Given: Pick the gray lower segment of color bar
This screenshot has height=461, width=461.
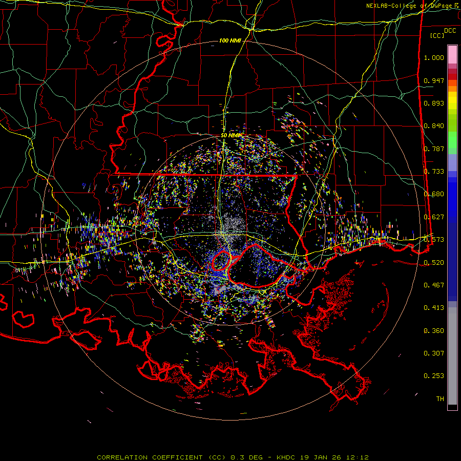Looking at the screenshot, I should [x=452, y=356].
